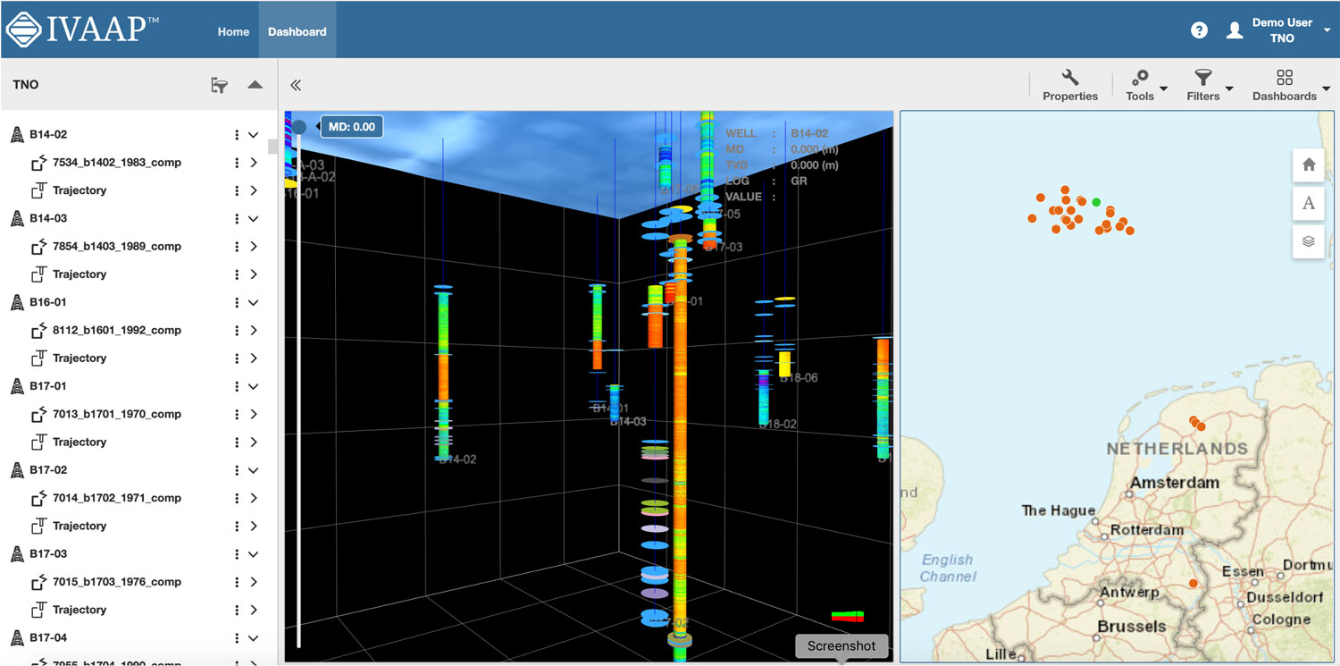Image resolution: width=1340 pixels, height=666 pixels.
Task: Select the B16-01 well
Action: [x=48, y=302]
